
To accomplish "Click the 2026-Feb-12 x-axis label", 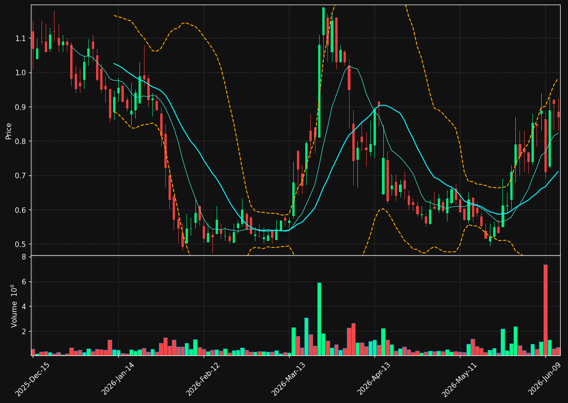I will click(203, 379).
